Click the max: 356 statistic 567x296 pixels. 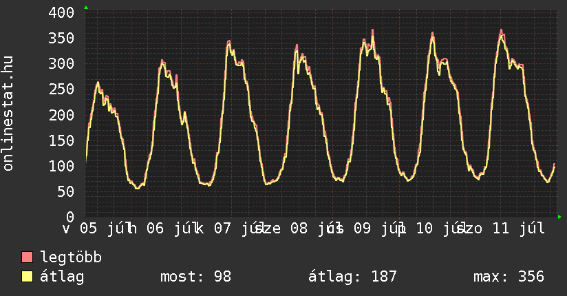pyautogui.click(x=509, y=277)
